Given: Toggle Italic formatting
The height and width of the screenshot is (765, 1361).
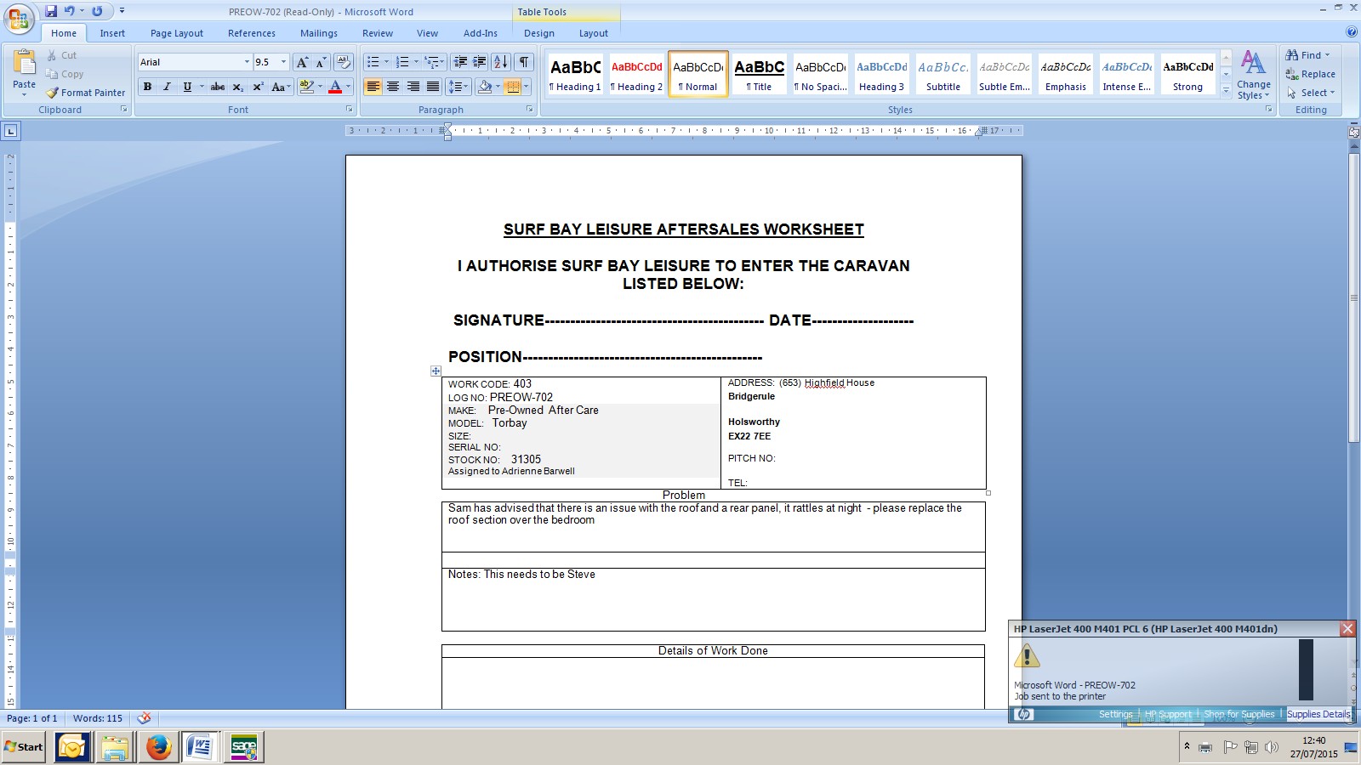Looking at the screenshot, I should 168,87.
